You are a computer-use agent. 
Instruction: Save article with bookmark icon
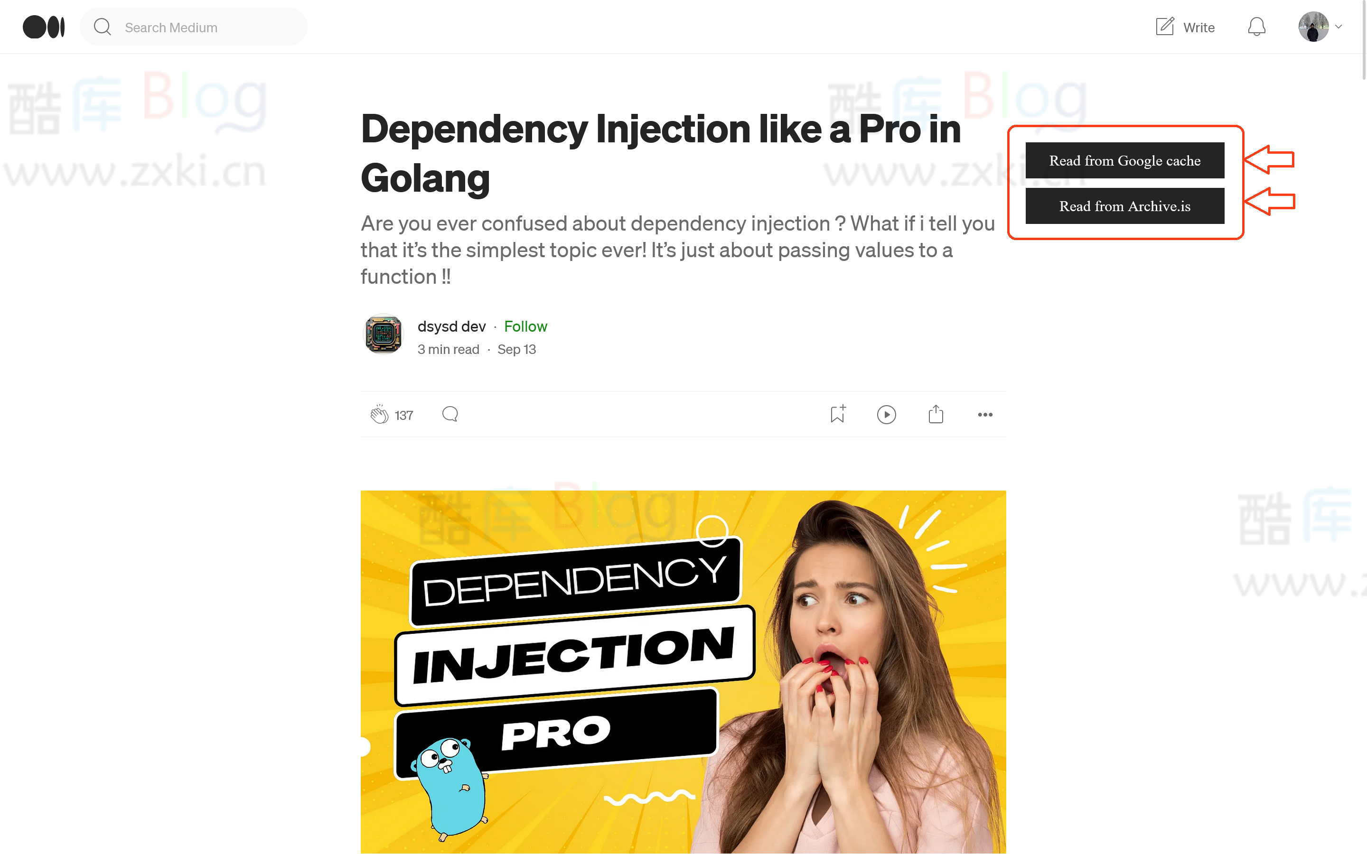click(x=838, y=414)
